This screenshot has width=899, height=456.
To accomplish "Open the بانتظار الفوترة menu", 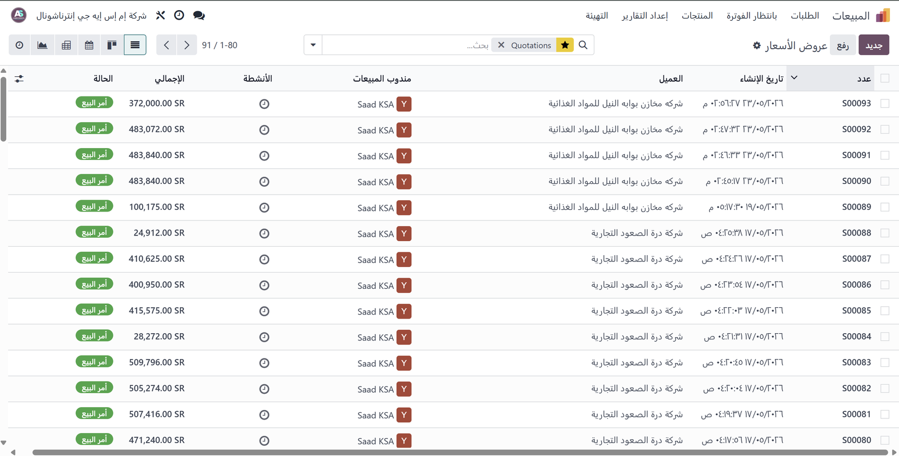I will point(752,16).
